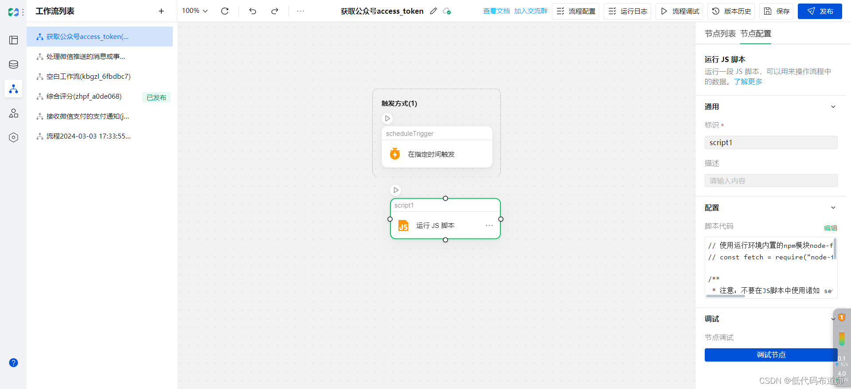Click the 调试节点 button
The height and width of the screenshot is (389, 851).
tap(771, 355)
